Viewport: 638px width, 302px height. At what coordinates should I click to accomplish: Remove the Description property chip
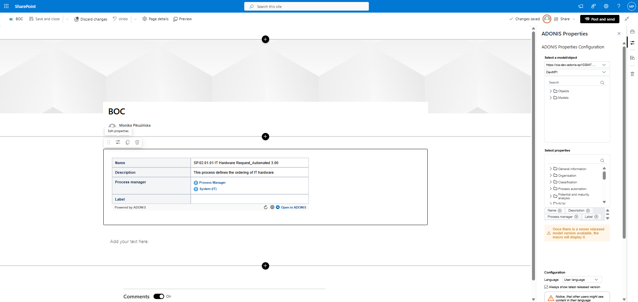pyautogui.click(x=588, y=211)
